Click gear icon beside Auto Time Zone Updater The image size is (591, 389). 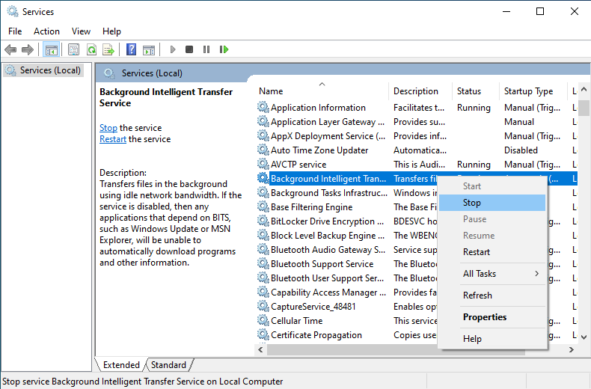coord(263,150)
